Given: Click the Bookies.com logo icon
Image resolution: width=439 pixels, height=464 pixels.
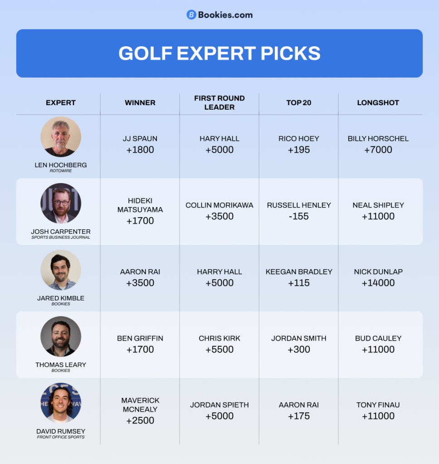Looking at the screenshot, I should (191, 15).
